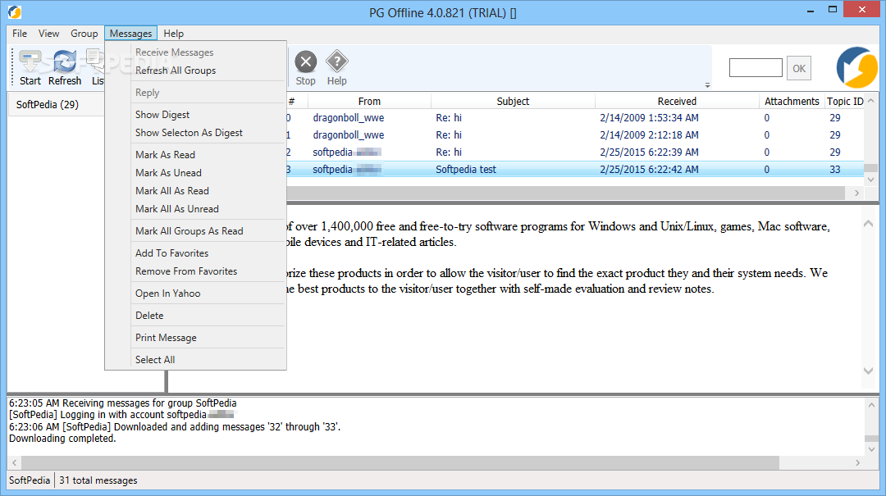Click the Start toolbar icon
The height and width of the screenshot is (496, 886).
30,68
